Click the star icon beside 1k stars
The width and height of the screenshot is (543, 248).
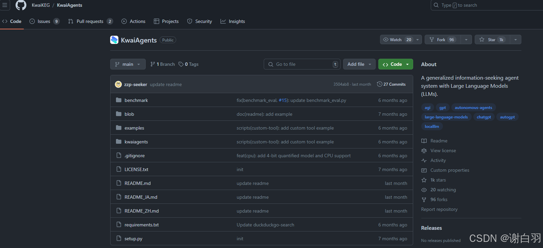[424, 180]
